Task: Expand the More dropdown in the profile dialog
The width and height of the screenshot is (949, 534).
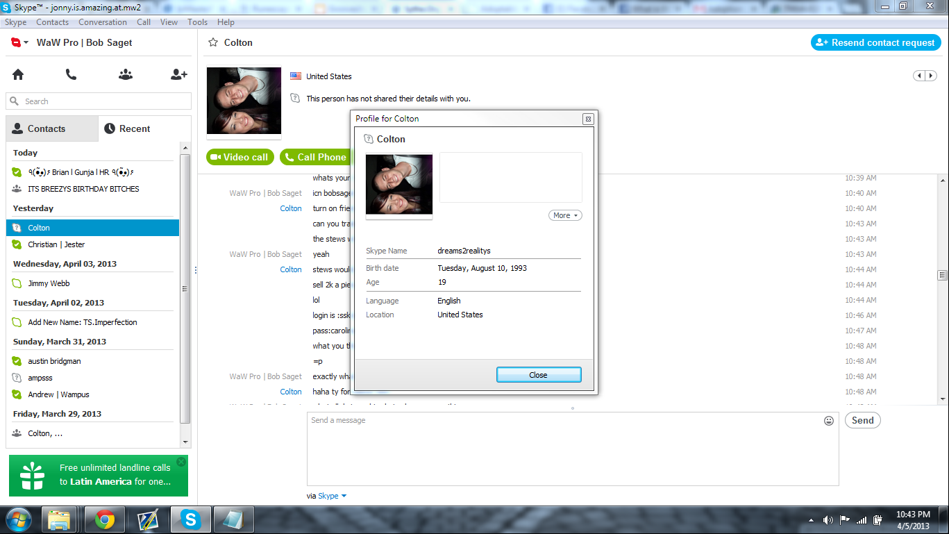Action: (x=565, y=215)
